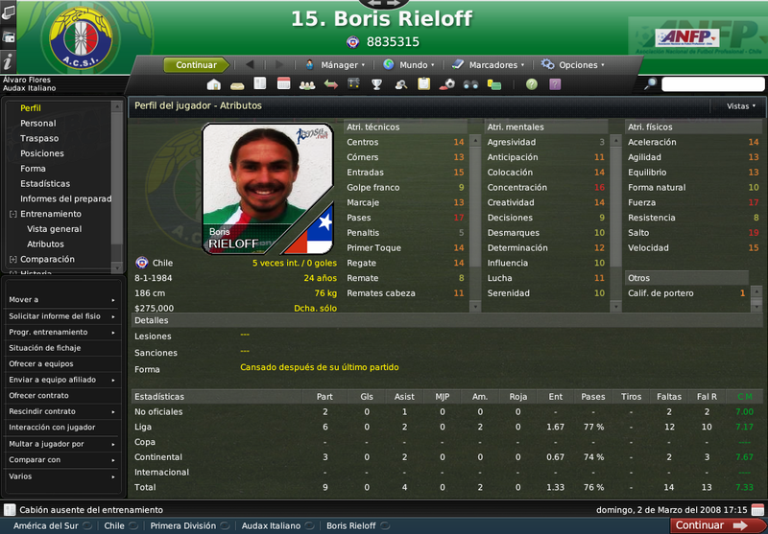Expand the Comparación tree node
Image resolution: width=768 pixels, height=534 pixels.
[13, 260]
